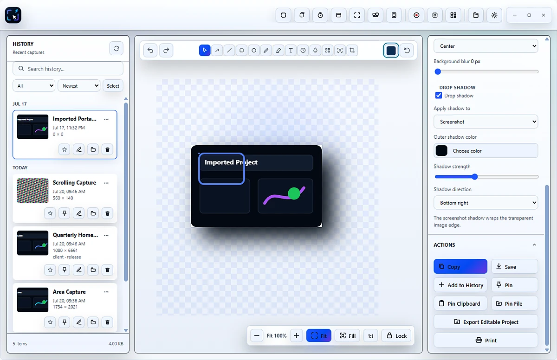Pin the Area Capture item
This screenshot has height=360, width=557.
65,322
